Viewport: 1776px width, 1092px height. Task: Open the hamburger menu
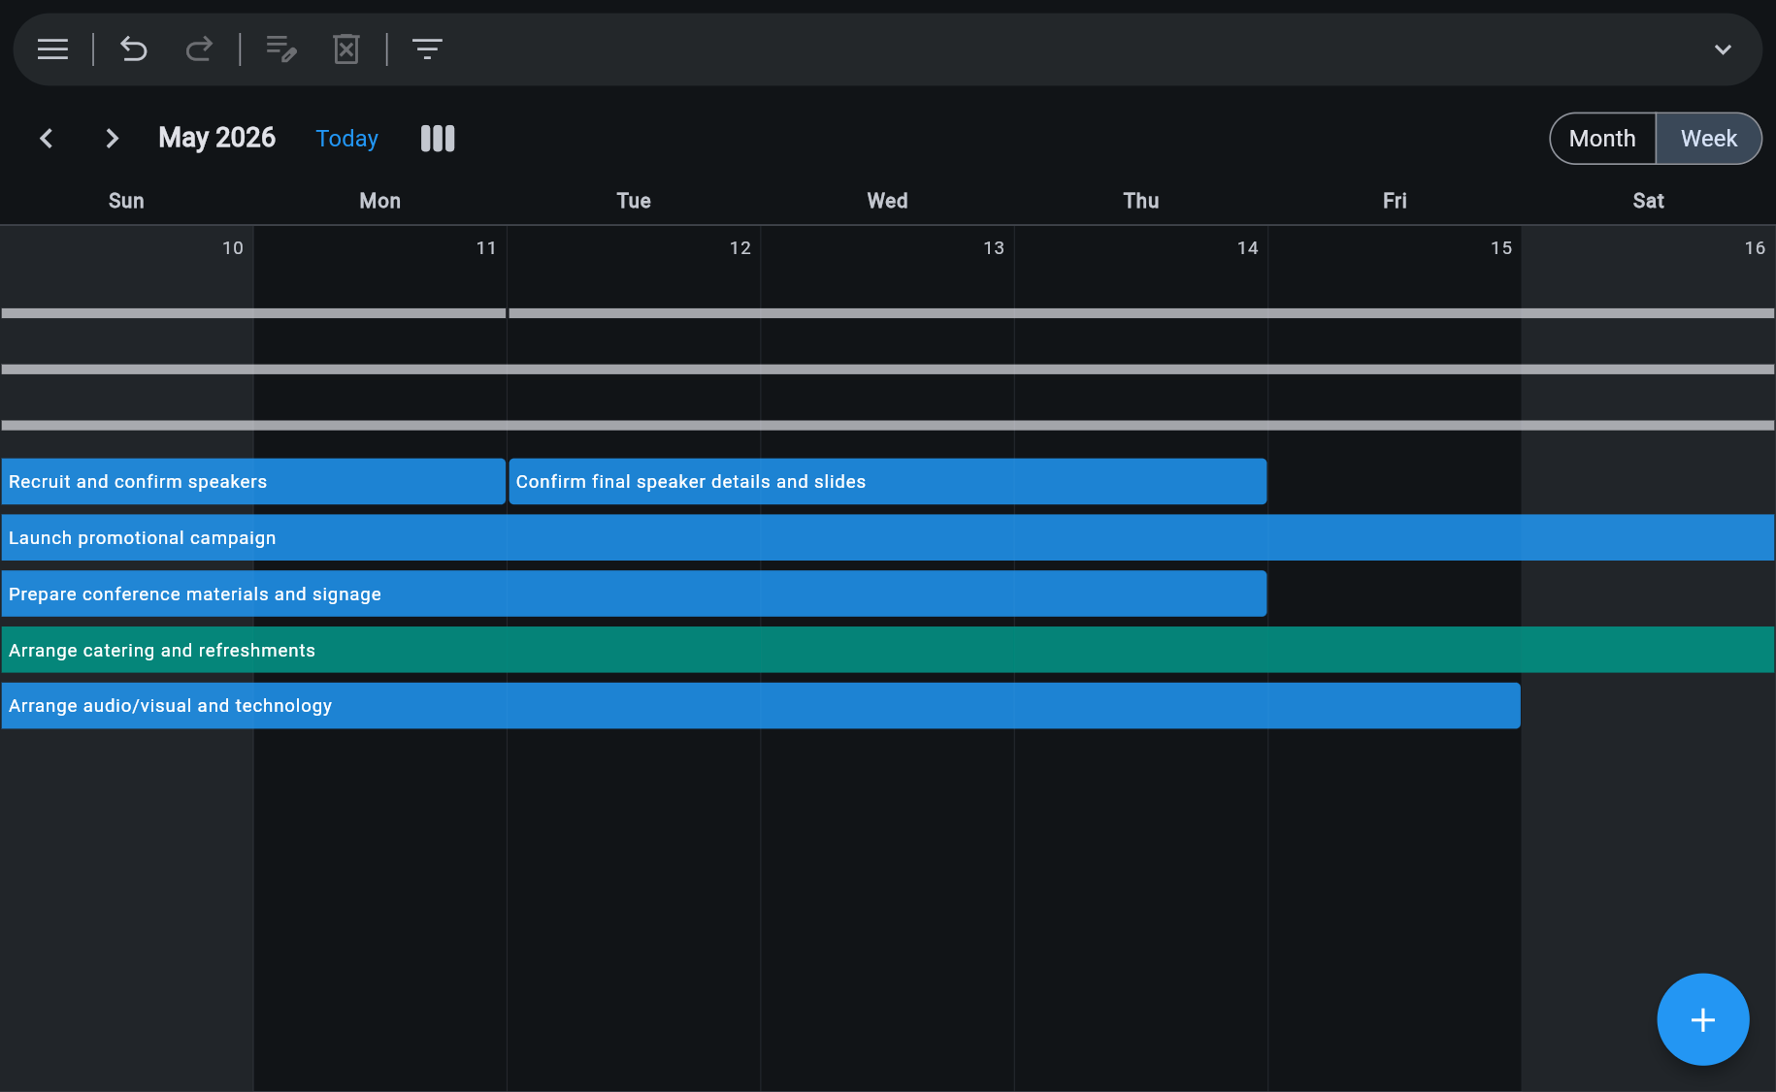51,48
